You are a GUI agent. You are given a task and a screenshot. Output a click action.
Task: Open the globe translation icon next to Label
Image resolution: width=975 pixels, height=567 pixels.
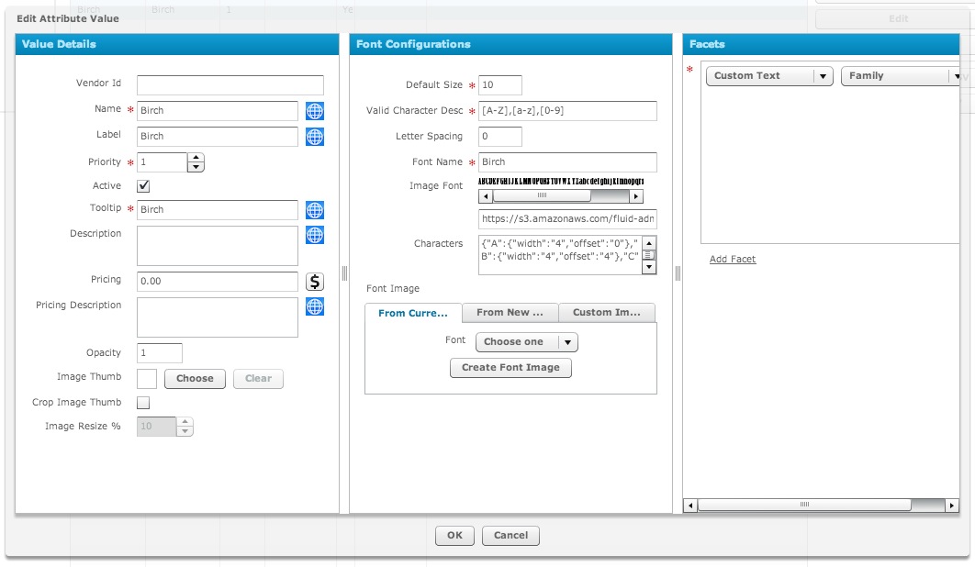point(314,136)
